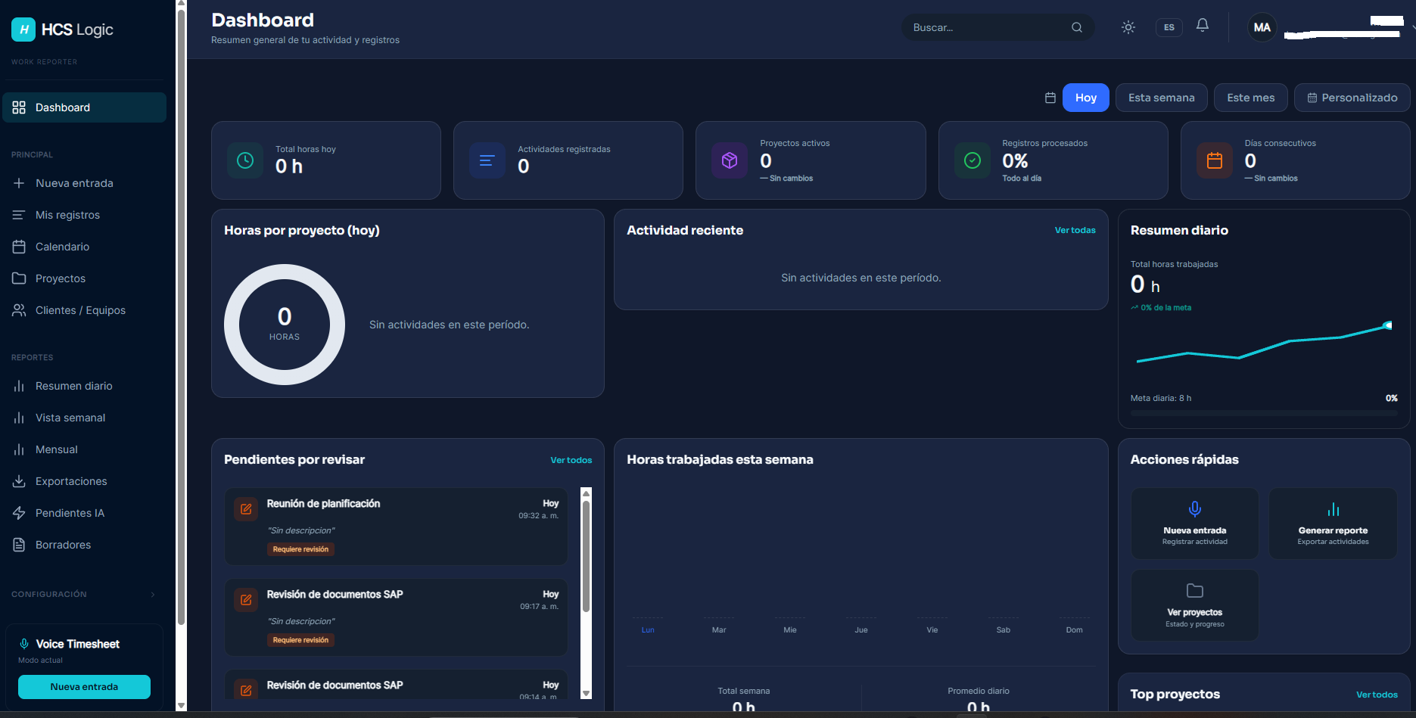The image size is (1416, 718).
Task: Select the Hoy period filter
Action: (x=1085, y=98)
